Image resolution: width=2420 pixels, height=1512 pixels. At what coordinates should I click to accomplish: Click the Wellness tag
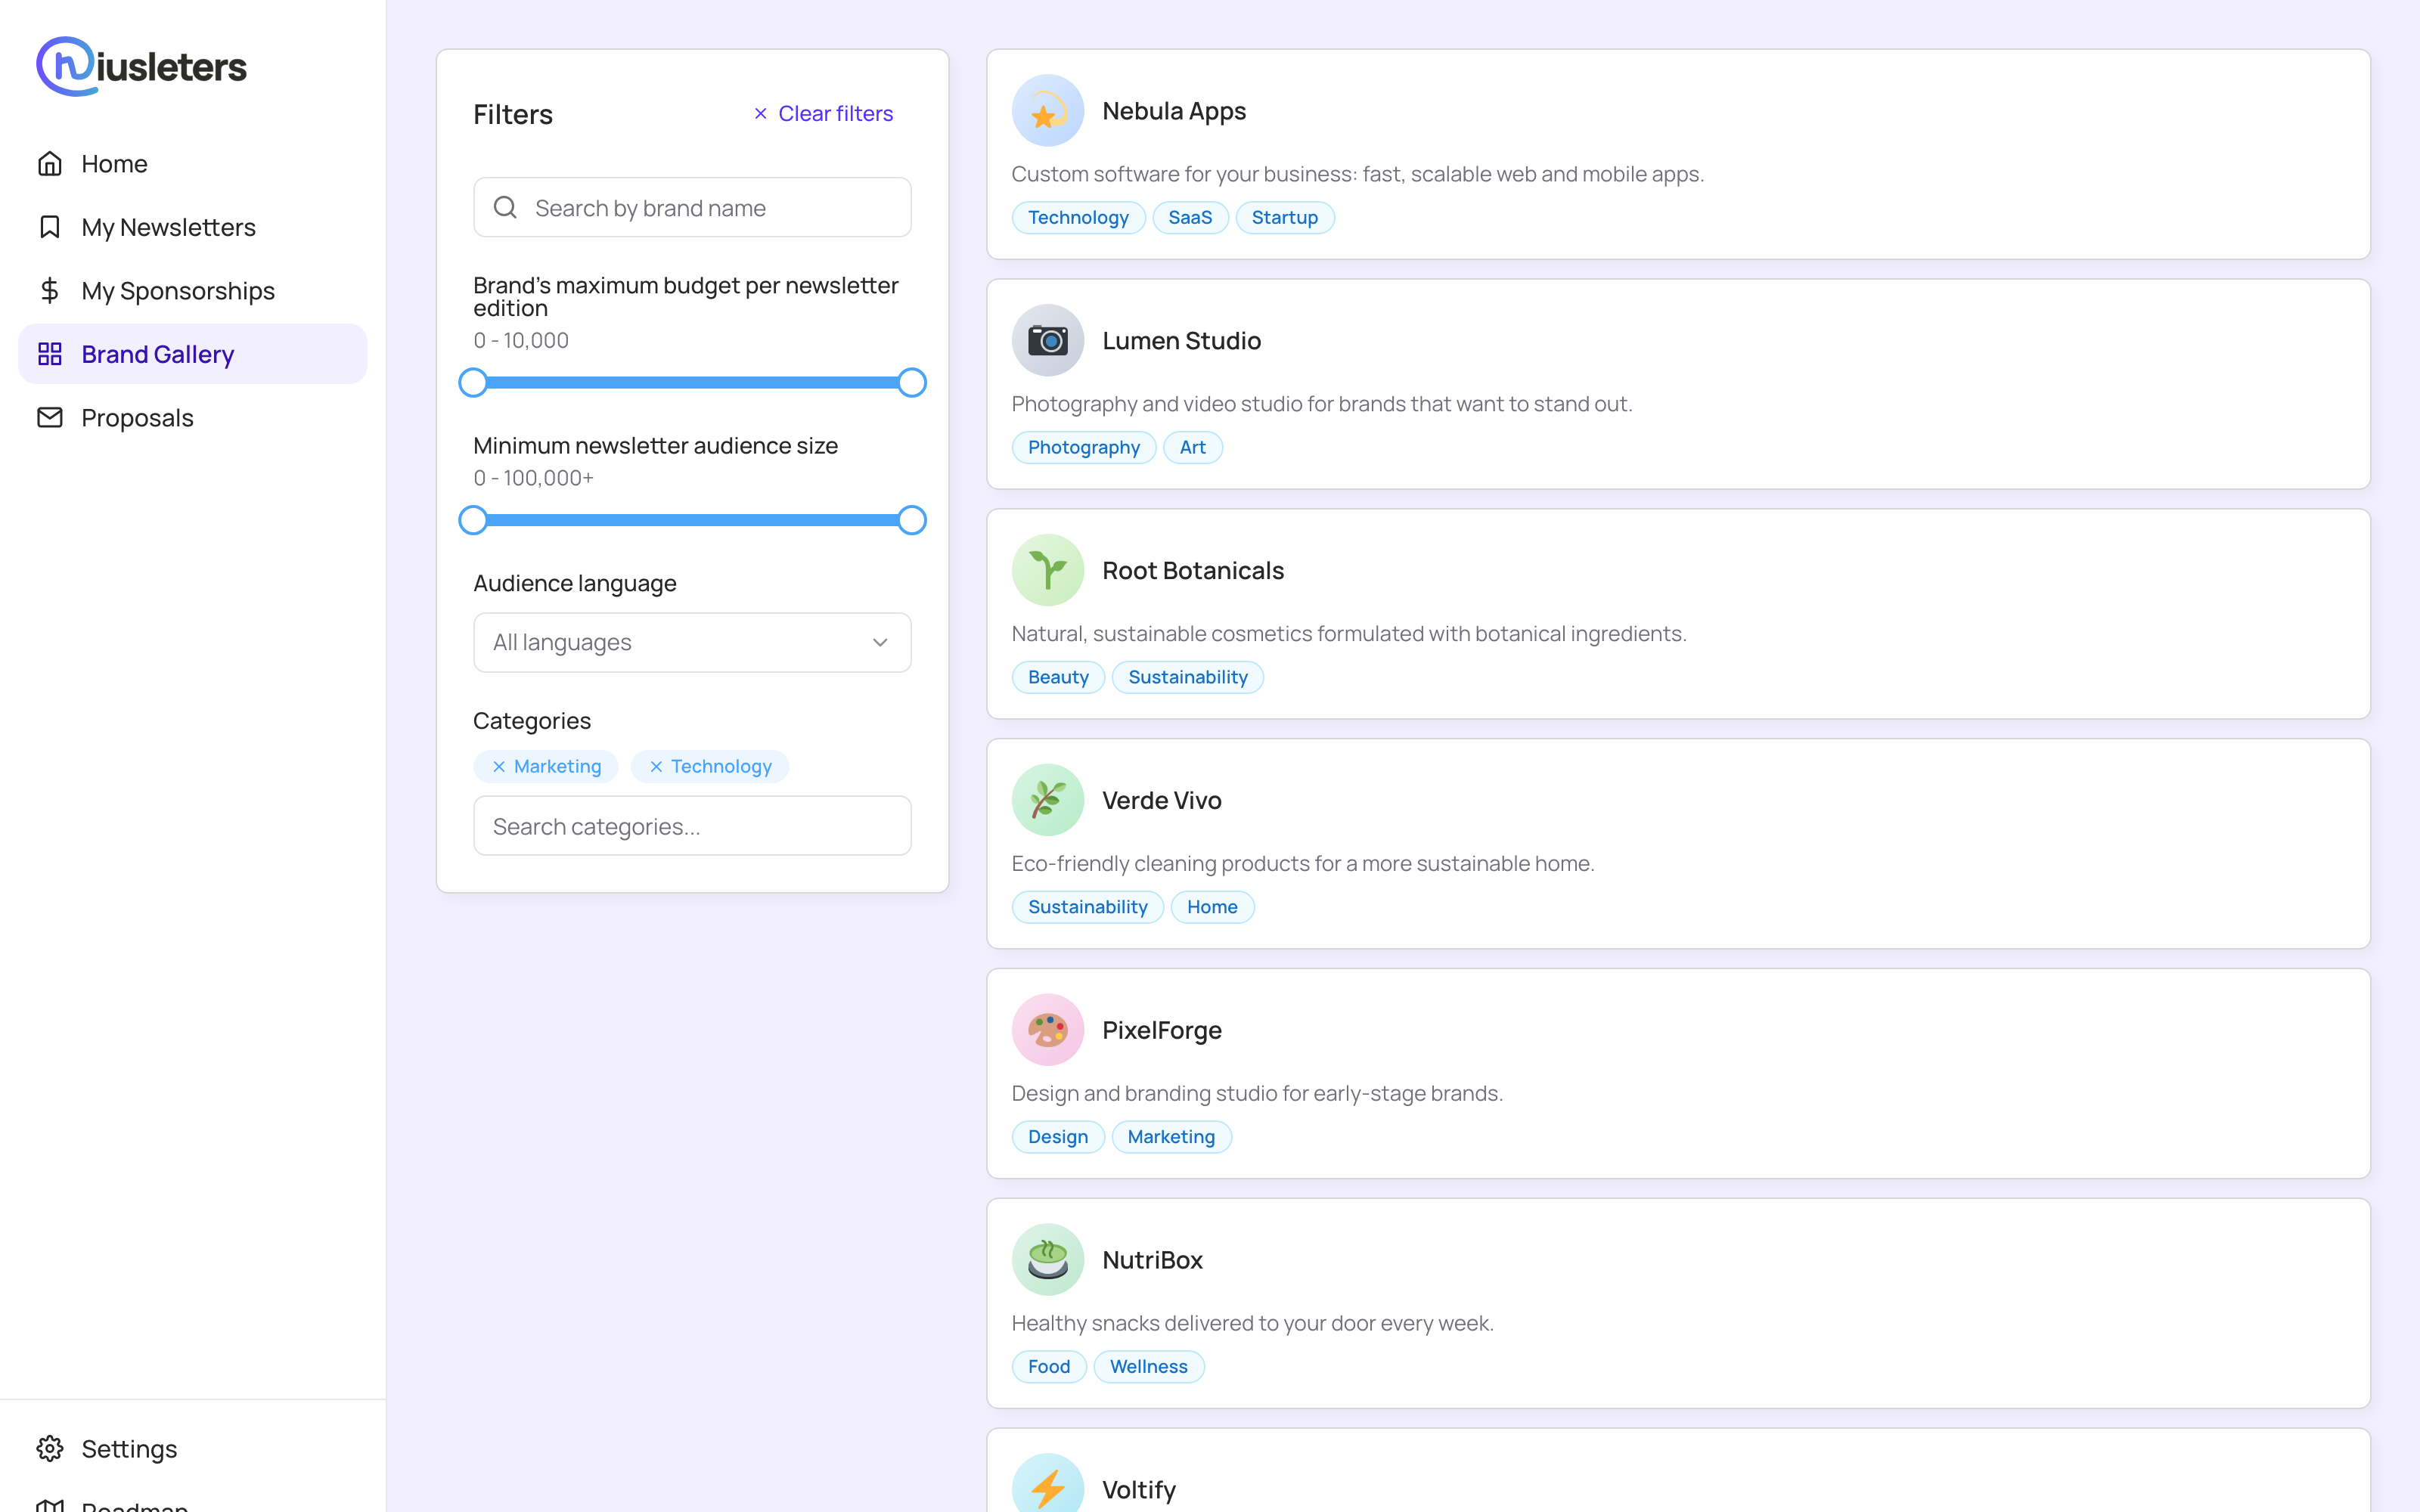pos(1148,1367)
